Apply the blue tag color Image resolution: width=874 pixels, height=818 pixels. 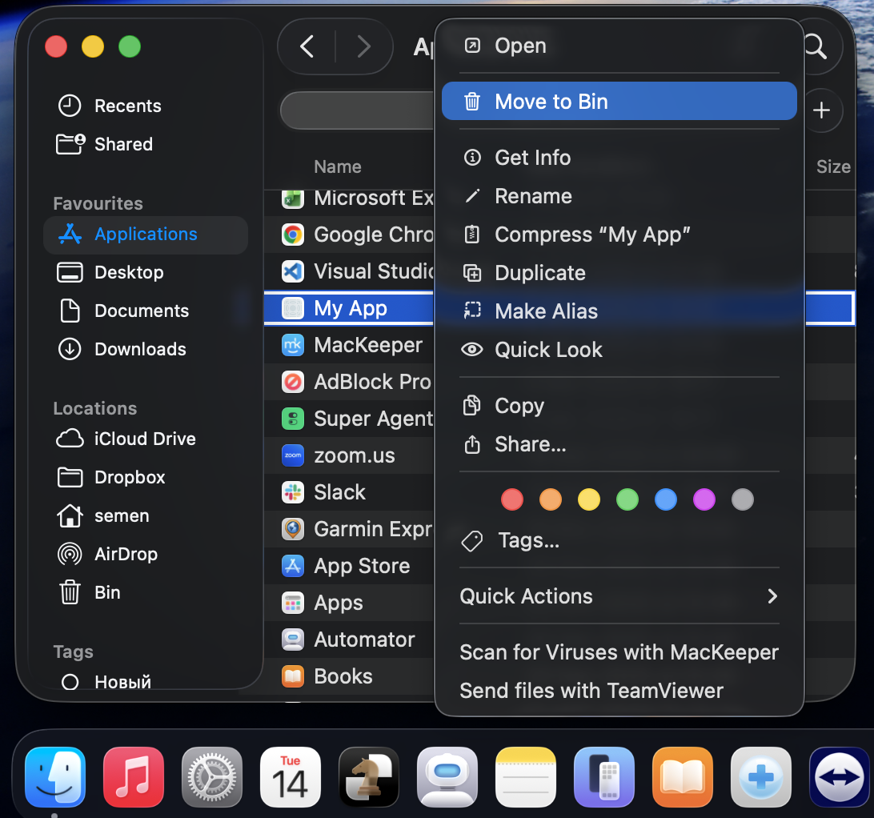point(666,499)
